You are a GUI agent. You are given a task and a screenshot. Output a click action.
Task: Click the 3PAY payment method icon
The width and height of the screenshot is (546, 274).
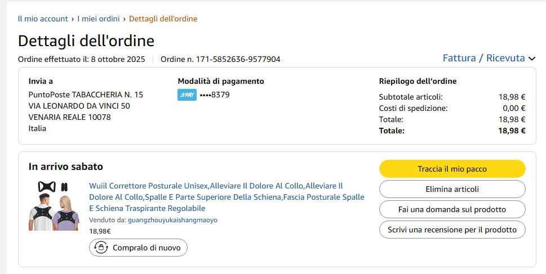pos(187,95)
